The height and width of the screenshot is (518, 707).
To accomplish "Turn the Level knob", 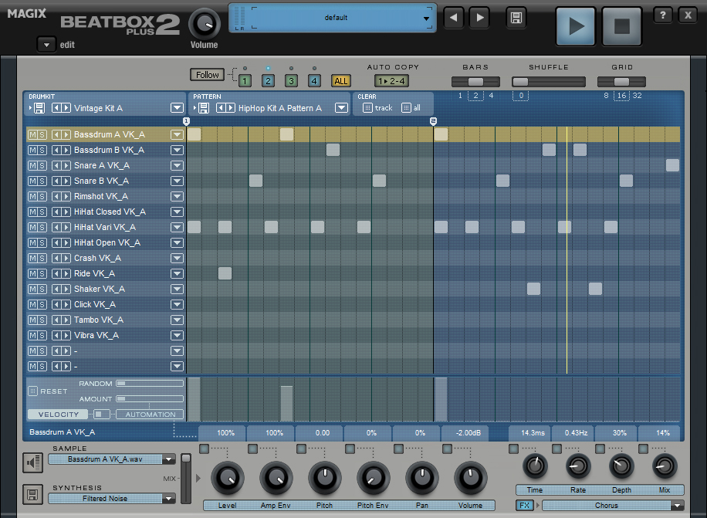I will tap(227, 479).
